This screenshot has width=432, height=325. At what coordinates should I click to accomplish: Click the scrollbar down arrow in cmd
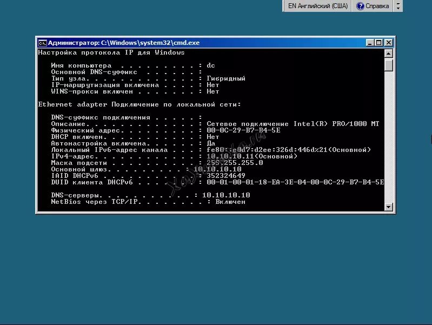pyautogui.click(x=388, y=207)
